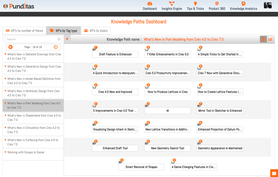Open the Draft Feature is Enhanced item
The image size is (278, 177).
115,54
